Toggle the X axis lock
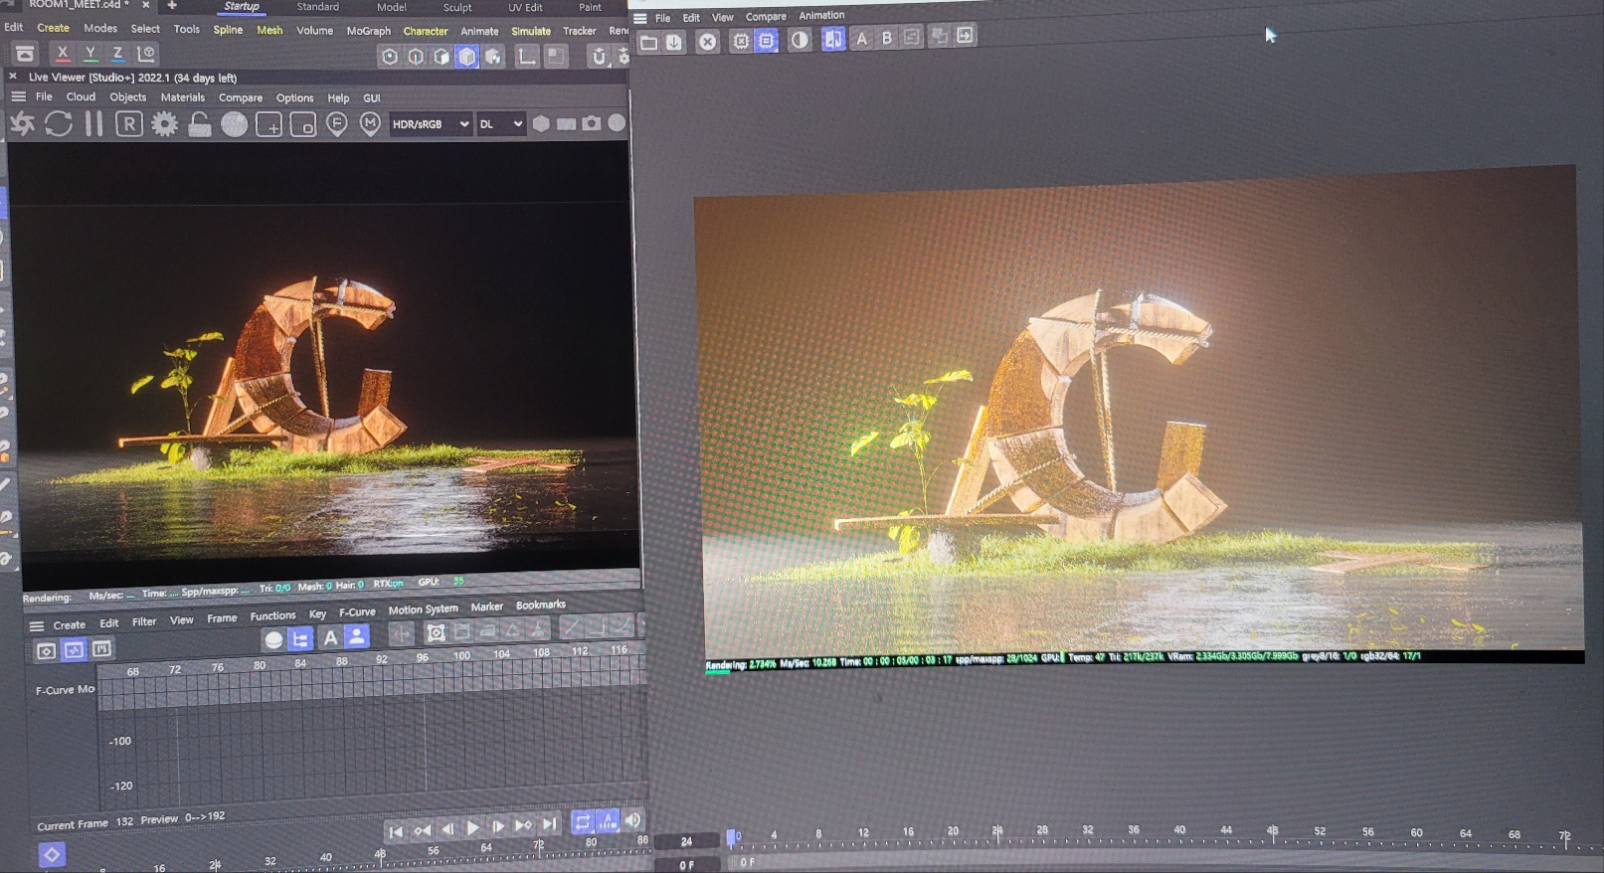Screen dimensions: 1604x873 pyautogui.click(x=63, y=53)
